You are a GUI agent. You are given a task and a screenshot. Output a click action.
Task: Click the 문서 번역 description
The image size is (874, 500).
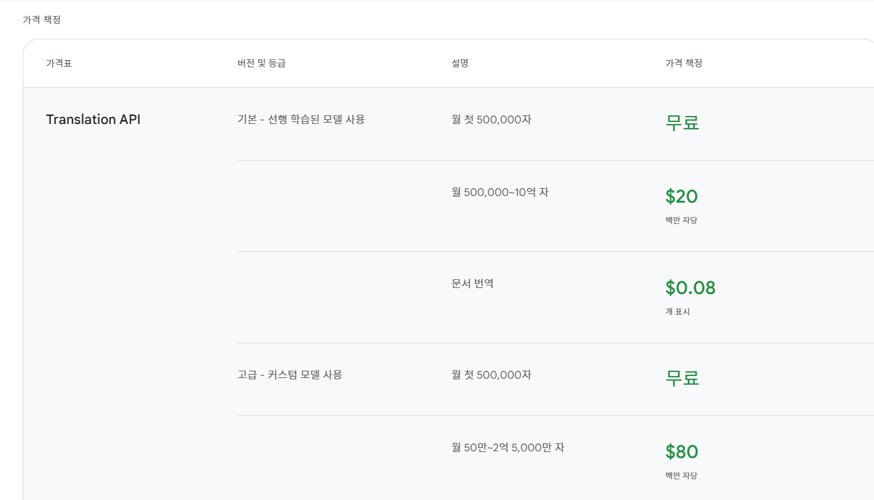coord(473,283)
